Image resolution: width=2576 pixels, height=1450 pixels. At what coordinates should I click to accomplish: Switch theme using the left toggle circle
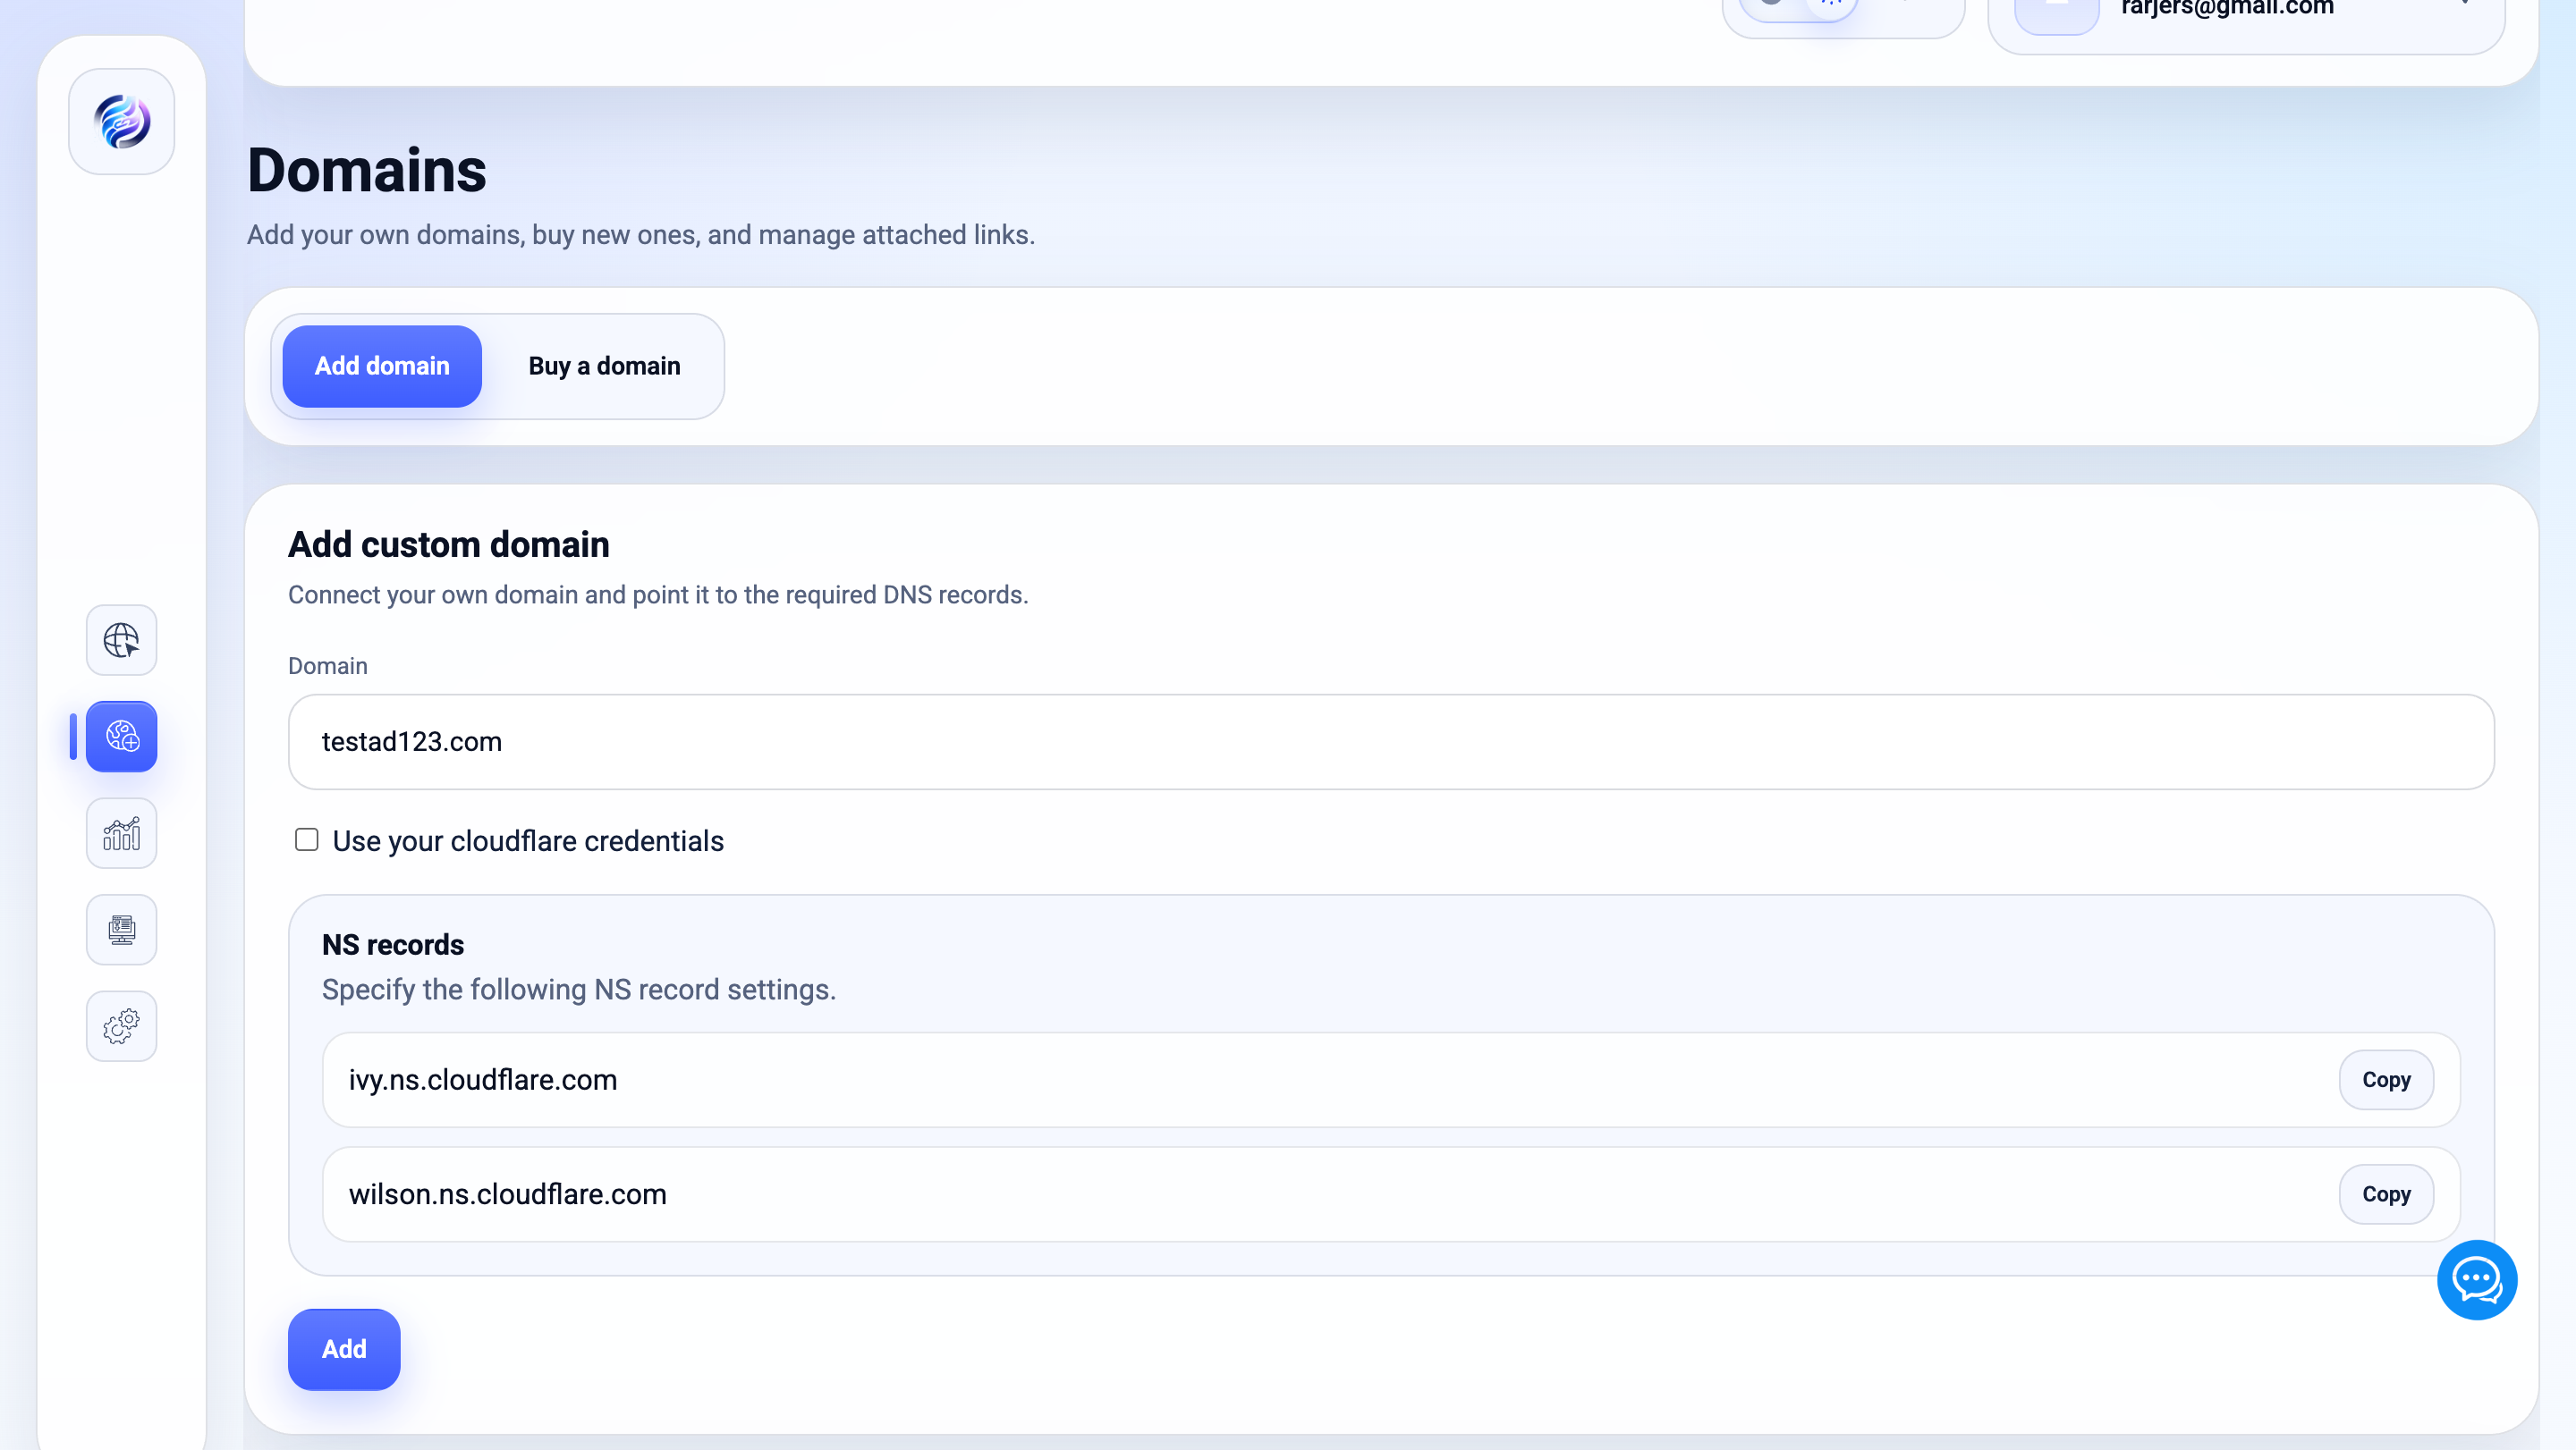(1770, 5)
